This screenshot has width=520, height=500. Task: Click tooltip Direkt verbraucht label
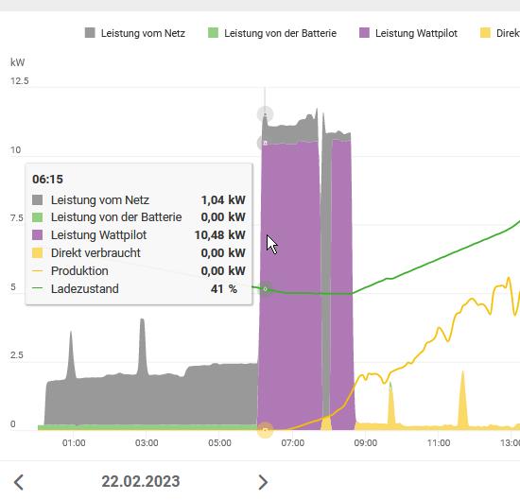pos(95,253)
